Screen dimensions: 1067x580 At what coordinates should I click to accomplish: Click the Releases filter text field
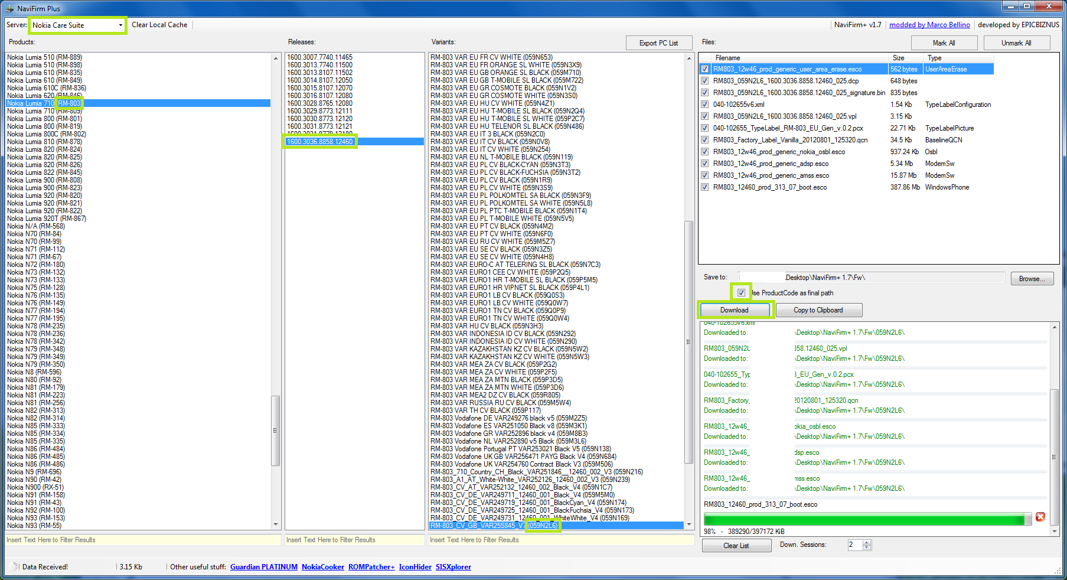point(354,540)
